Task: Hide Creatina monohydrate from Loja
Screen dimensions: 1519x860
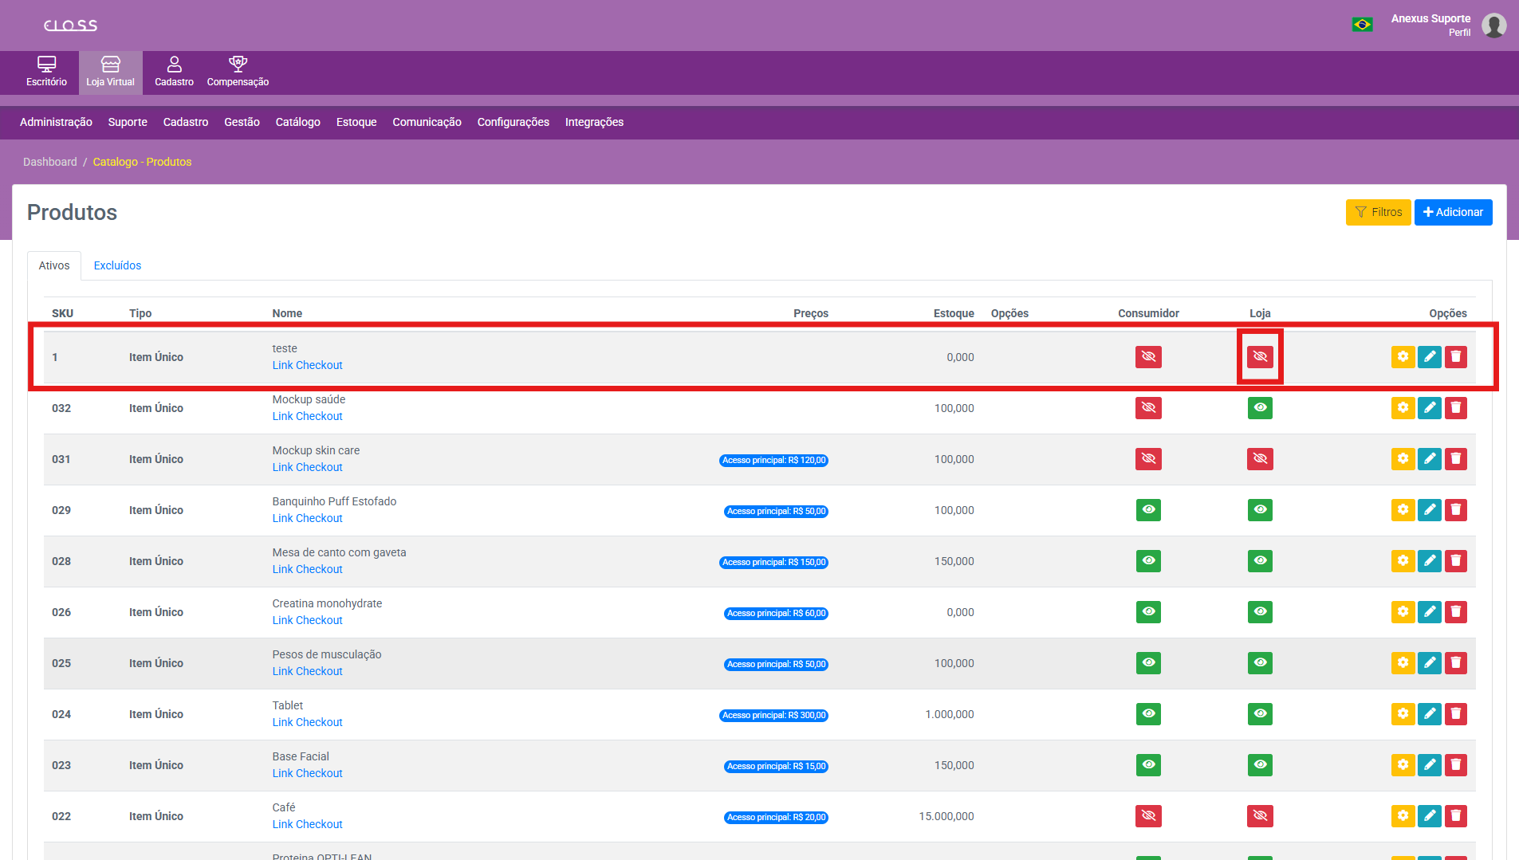Action: point(1260,612)
